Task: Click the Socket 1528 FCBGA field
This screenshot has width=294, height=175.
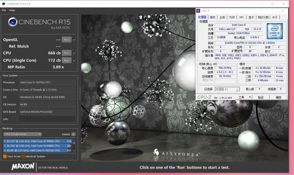Action: pyautogui.click(x=239, y=33)
